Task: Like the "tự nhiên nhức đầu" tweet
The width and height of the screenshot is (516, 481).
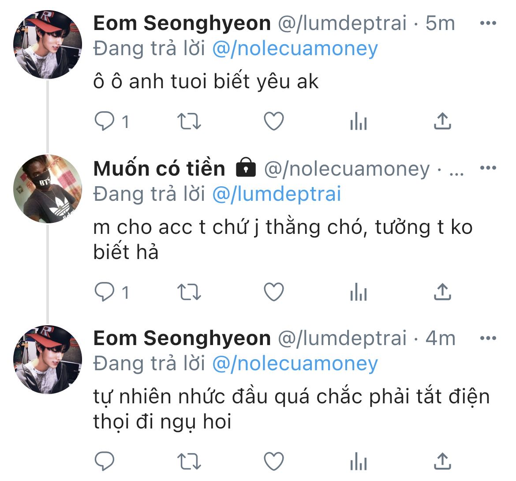Action: (273, 462)
